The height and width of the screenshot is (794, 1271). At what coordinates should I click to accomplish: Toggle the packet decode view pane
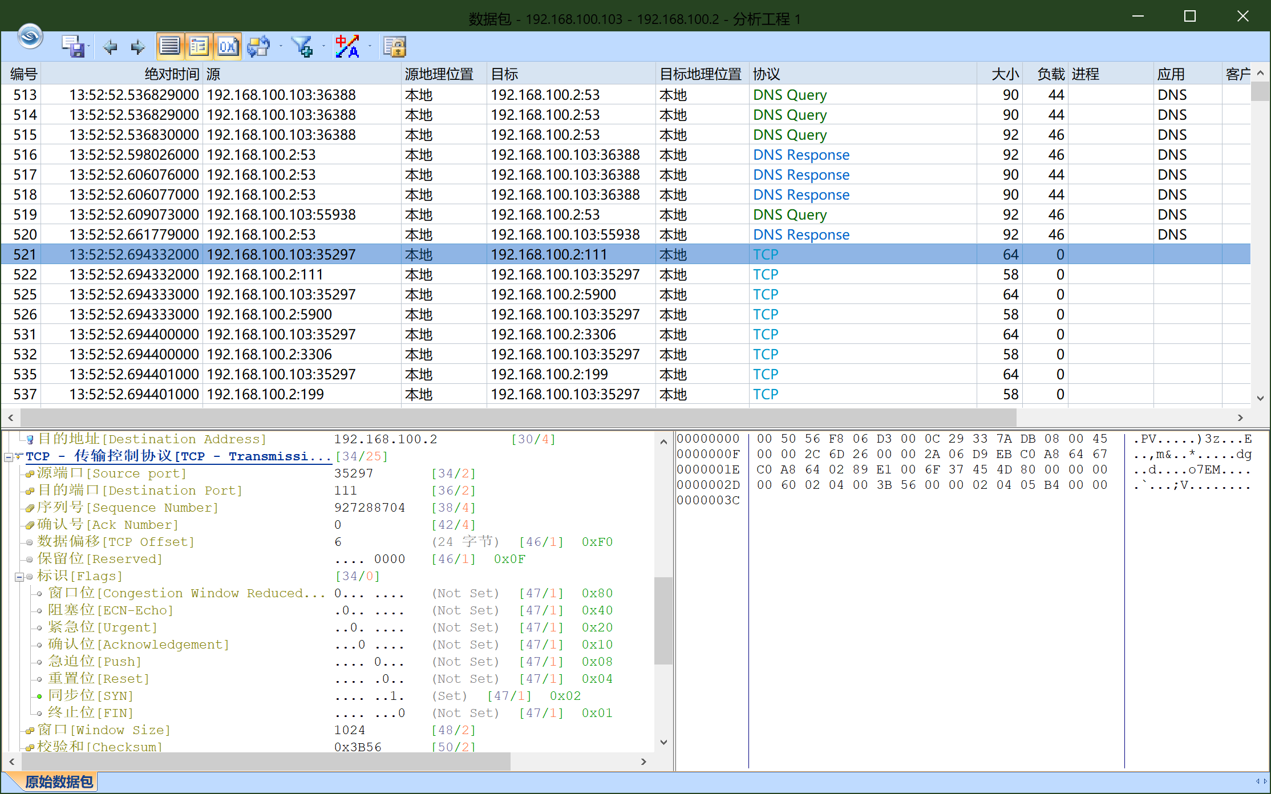pos(198,46)
